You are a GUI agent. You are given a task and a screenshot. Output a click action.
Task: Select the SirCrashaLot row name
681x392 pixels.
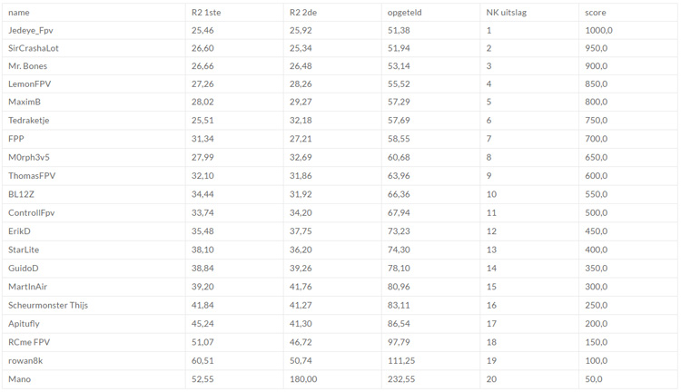[x=34, y=48]
